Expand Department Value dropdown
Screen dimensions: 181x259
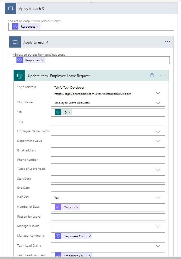point(158,141)
